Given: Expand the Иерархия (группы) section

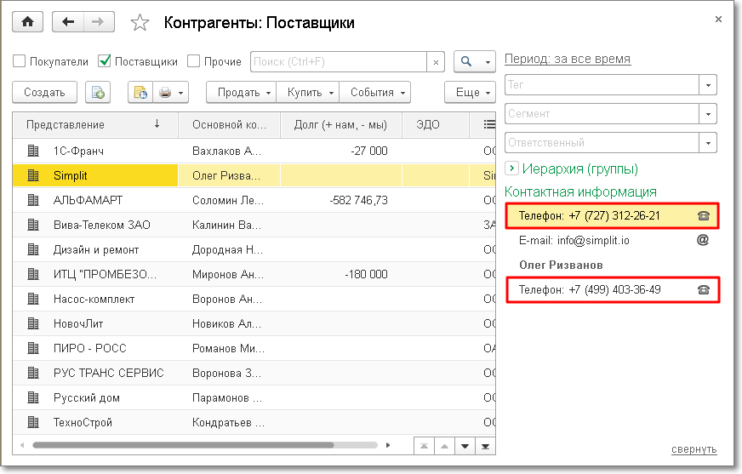Looking at the screenshot, I should 511,168.
